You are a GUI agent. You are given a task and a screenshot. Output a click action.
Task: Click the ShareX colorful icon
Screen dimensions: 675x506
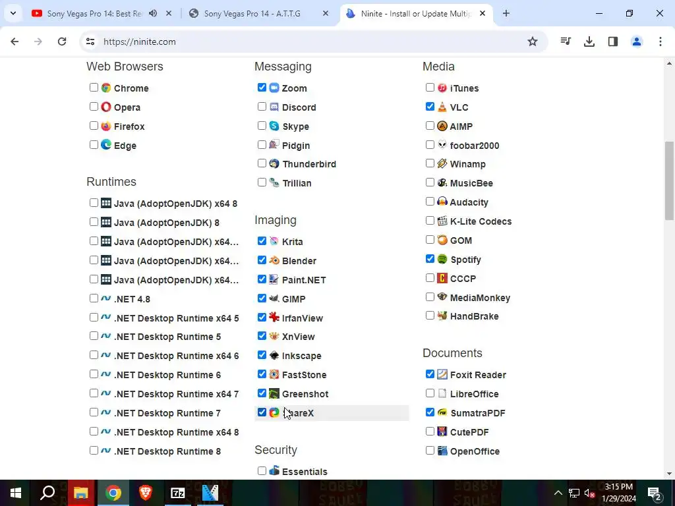click(x=274, y=412)
